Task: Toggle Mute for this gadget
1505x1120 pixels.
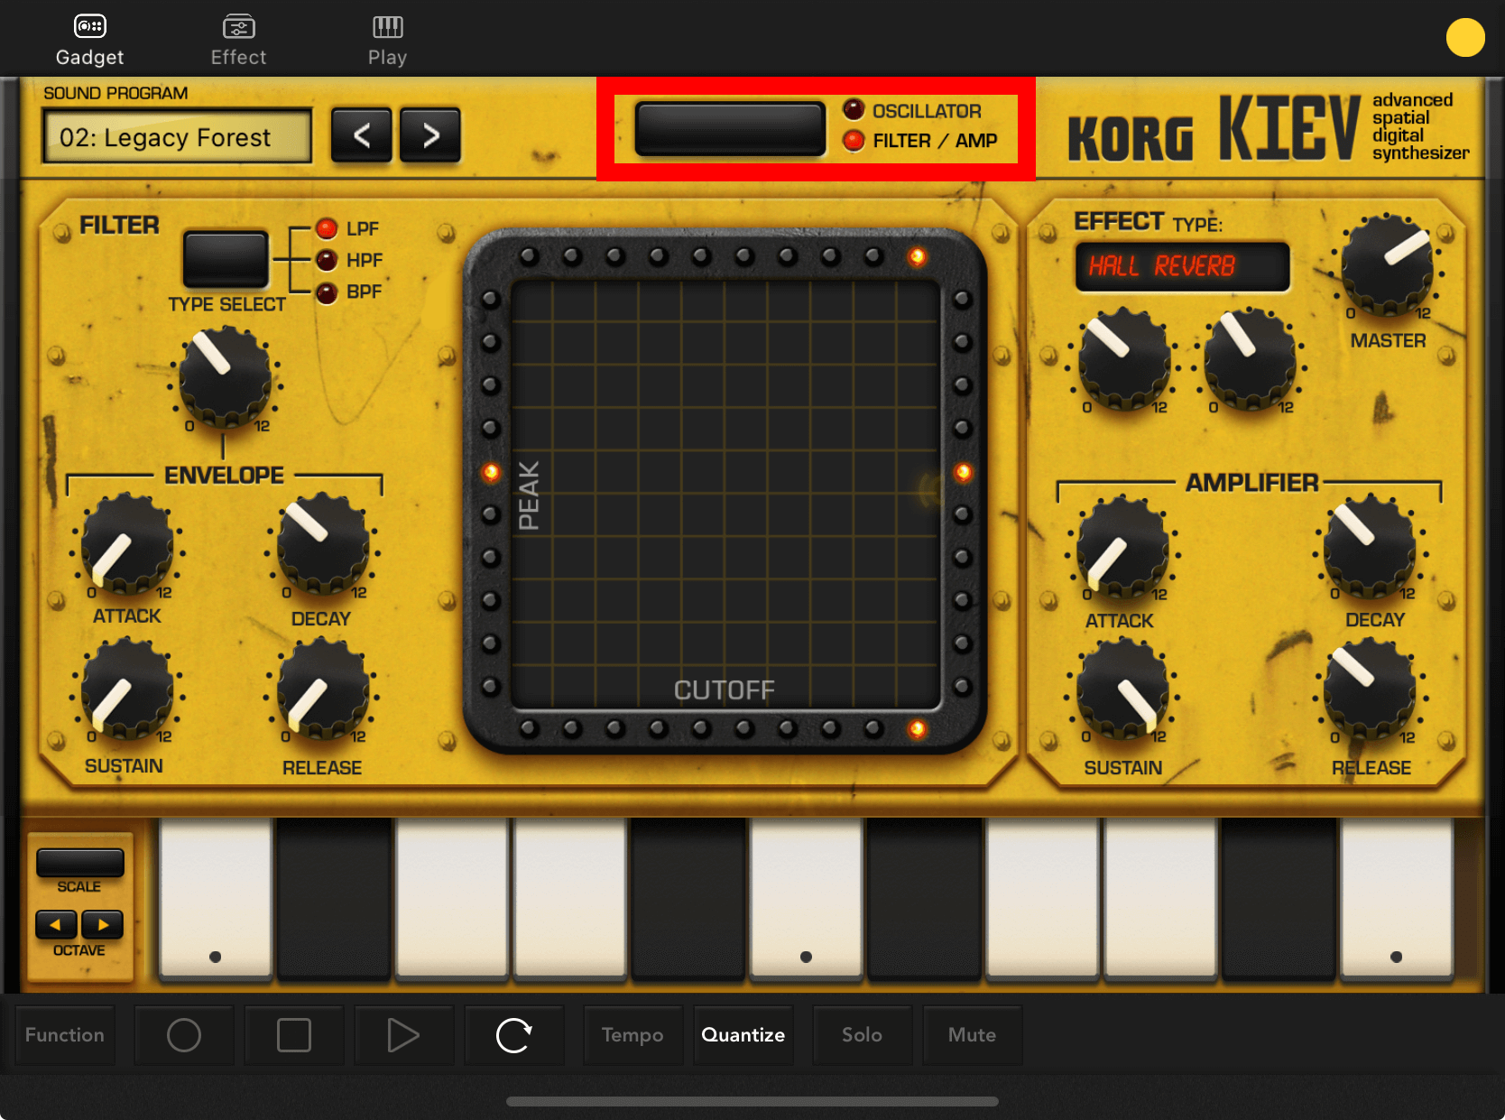Action: coord(972,1035)
